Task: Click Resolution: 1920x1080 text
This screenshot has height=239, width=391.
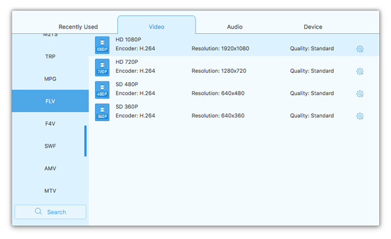Action: coord(220,49)
